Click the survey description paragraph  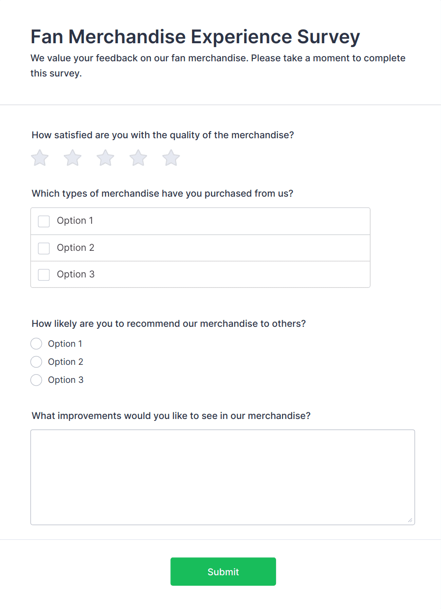point(218,66)
